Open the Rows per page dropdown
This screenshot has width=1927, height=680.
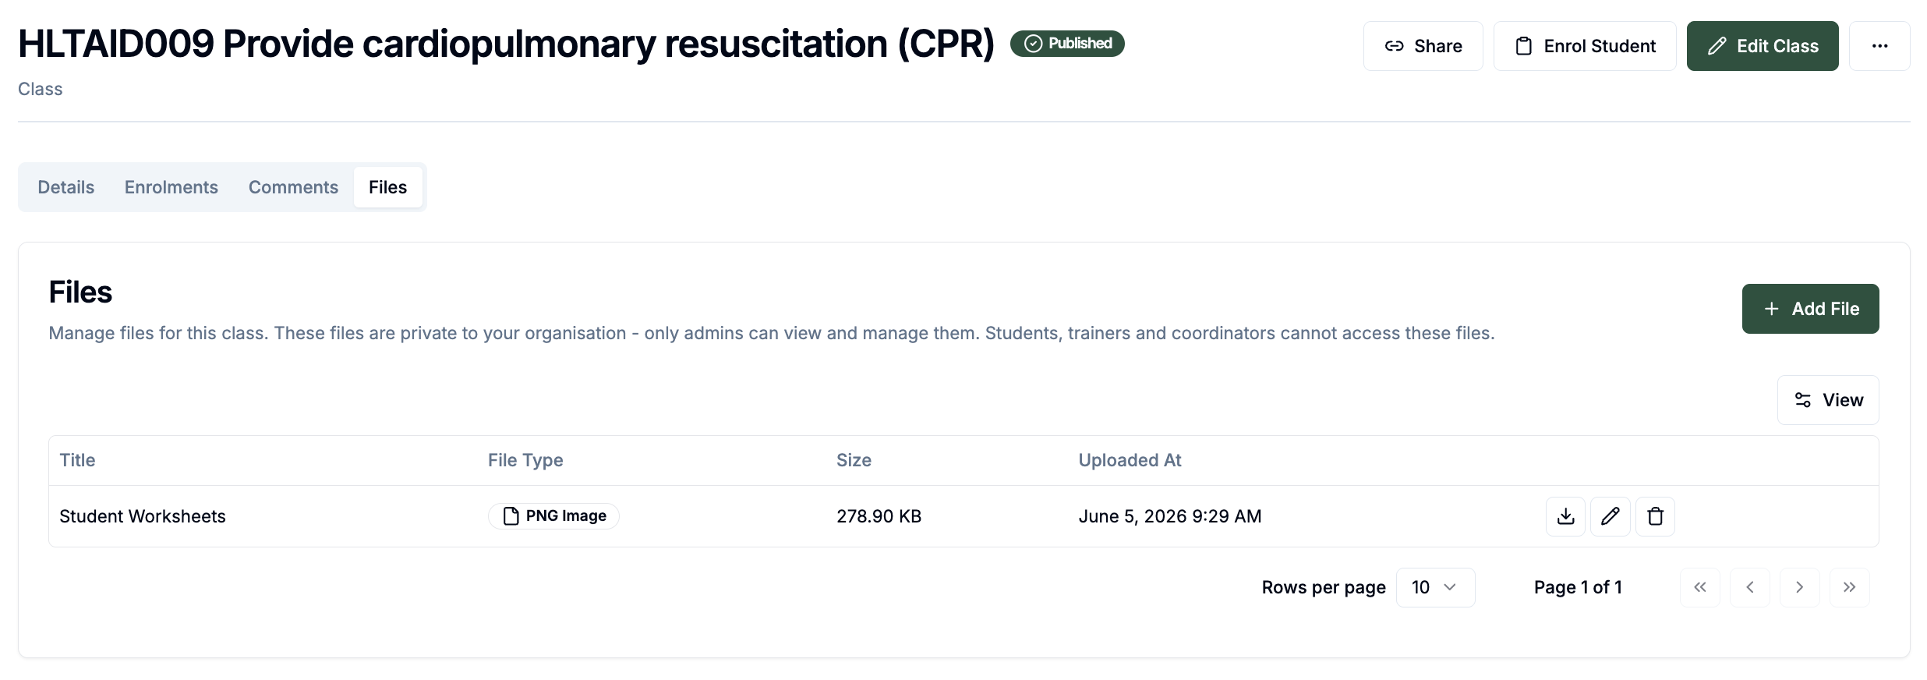click(1435, 587)
